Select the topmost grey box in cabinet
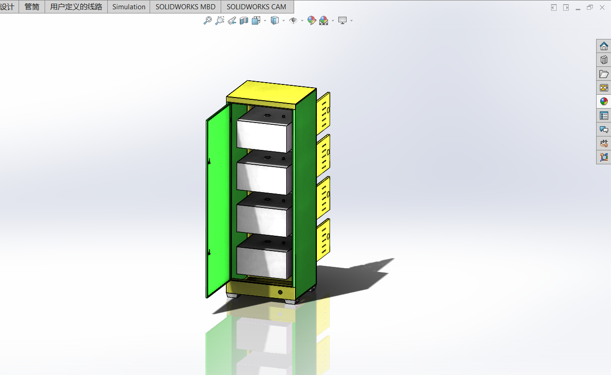The height and width of the screenshot is (375, 611). coord(264,130)
